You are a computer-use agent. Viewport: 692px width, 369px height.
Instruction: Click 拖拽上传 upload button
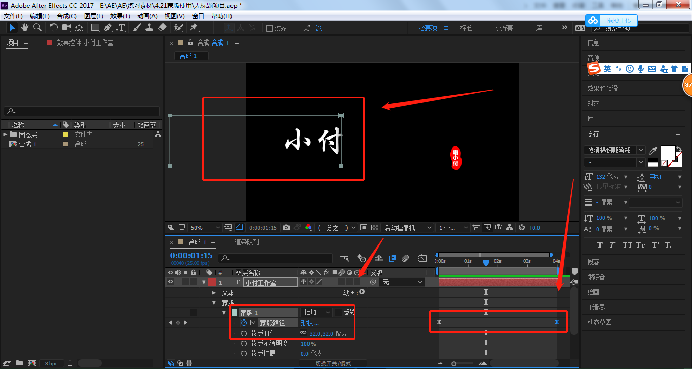pyautogui.click(x=611, y=20)
